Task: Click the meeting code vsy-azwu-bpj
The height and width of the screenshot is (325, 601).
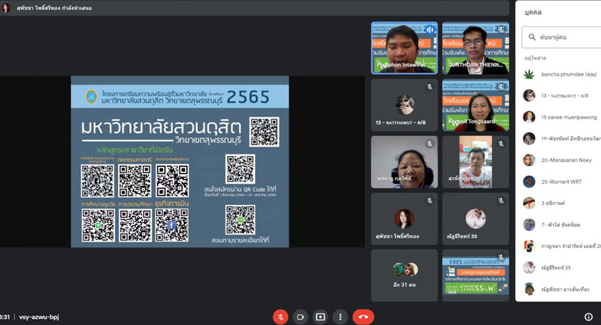Action: pyautogui.click(x=39, y=317)
